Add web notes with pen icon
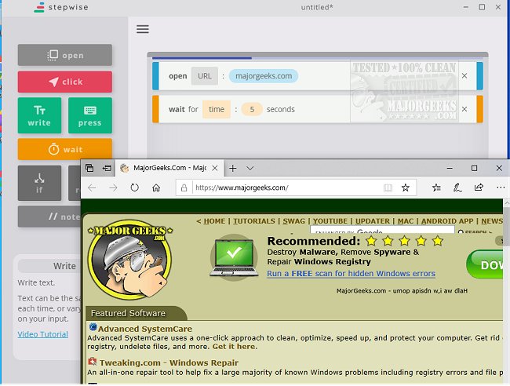 point(457,188)
